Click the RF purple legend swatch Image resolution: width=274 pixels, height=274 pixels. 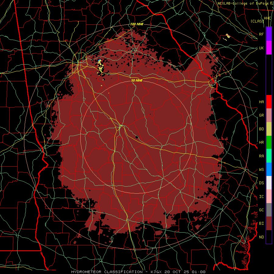pyautogui.click(x=269, y=34)
